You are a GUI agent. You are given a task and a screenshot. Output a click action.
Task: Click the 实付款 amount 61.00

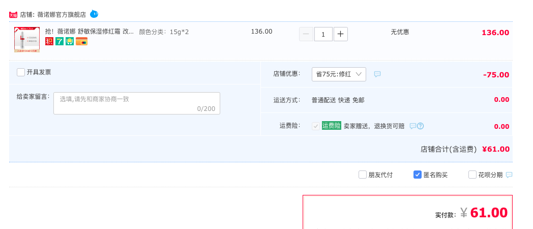point(489,213)
